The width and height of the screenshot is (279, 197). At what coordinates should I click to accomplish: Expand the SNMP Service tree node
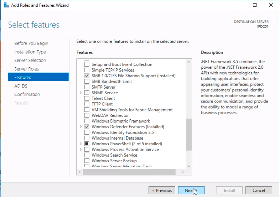pyautogui.click(x=81, y=93)
